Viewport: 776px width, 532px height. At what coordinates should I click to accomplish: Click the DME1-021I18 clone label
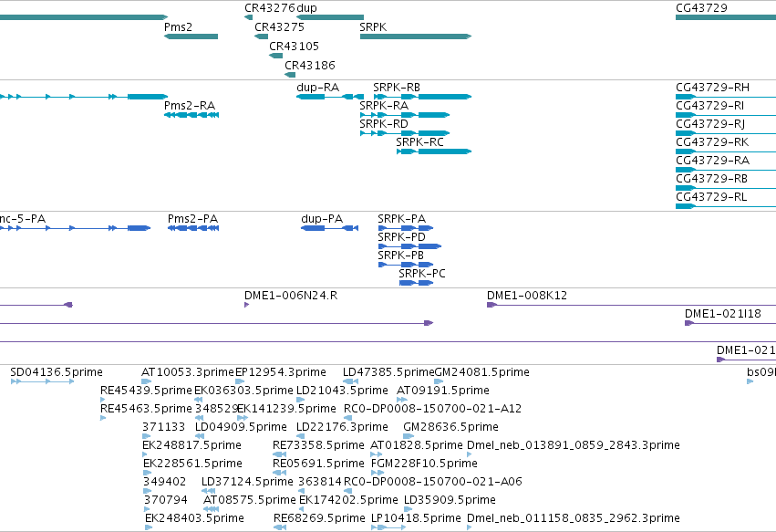pos(722,314)
